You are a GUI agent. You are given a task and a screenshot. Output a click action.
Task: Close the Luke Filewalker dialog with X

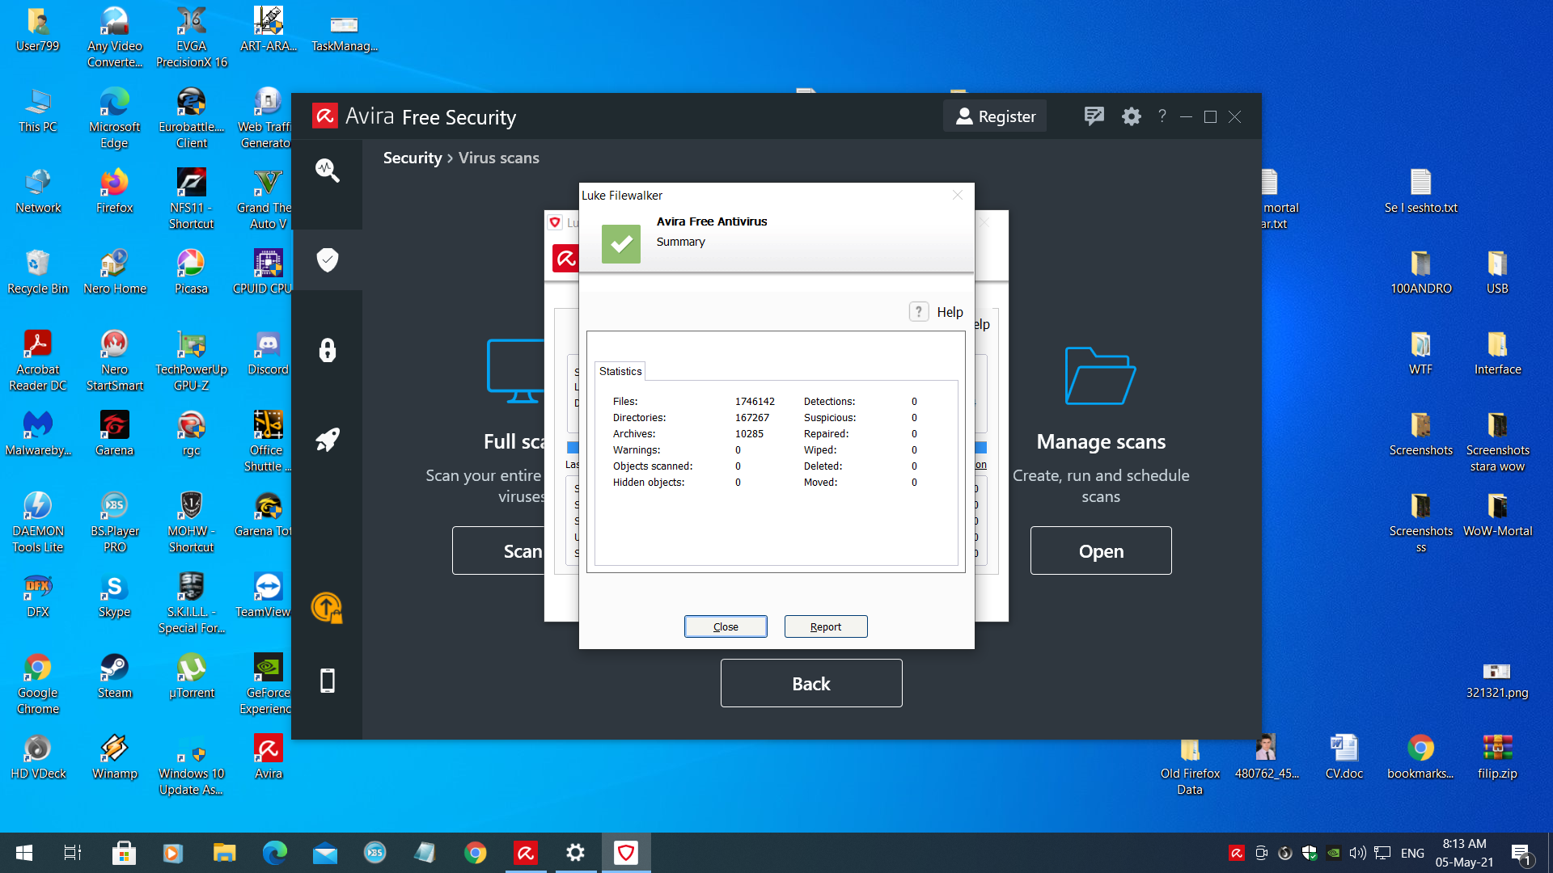[x=958, y=195]
